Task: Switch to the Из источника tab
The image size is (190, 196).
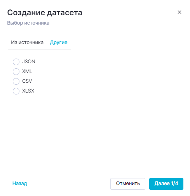Action: coord(27,43)
